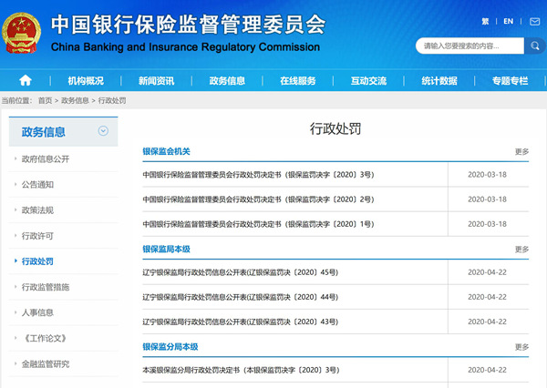Click 更多 for 银保监分局本级 section
This screenshot has height=388, width=547.
tap(521, 347)
